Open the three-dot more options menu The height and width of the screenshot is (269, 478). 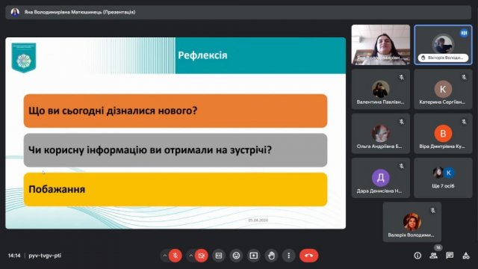(x=289, y=256)
